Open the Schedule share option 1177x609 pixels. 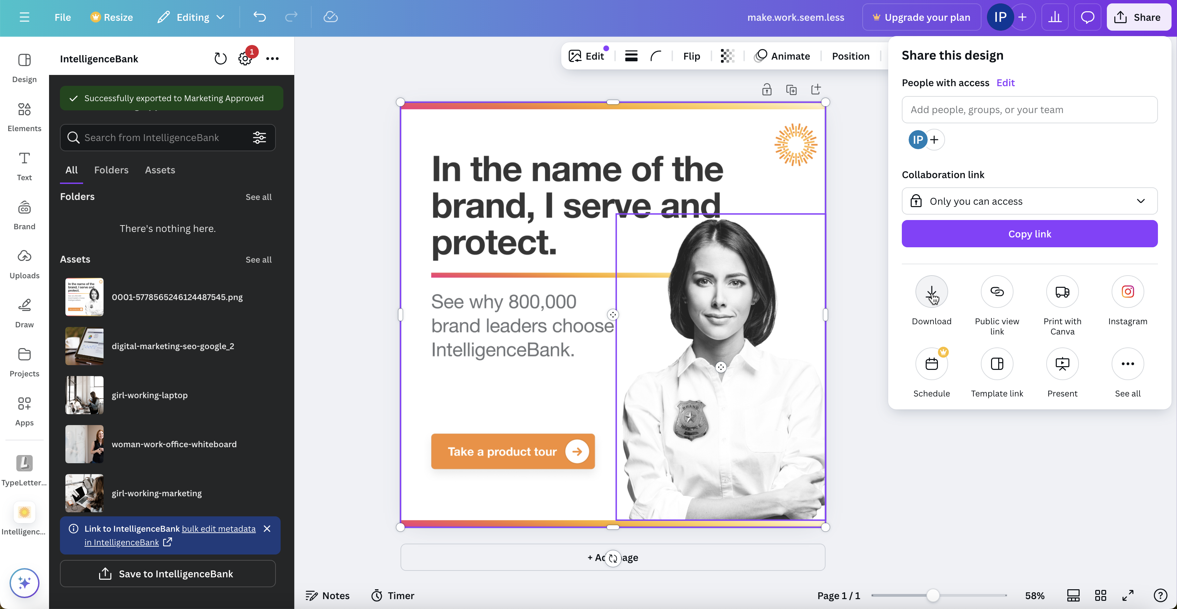[931, 364]
